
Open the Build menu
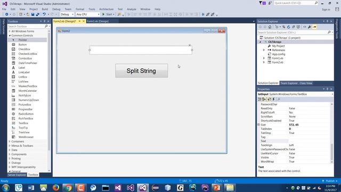45,9
